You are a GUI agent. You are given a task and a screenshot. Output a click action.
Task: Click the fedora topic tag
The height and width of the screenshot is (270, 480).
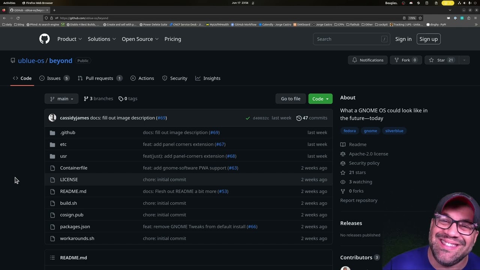(349, 131)
